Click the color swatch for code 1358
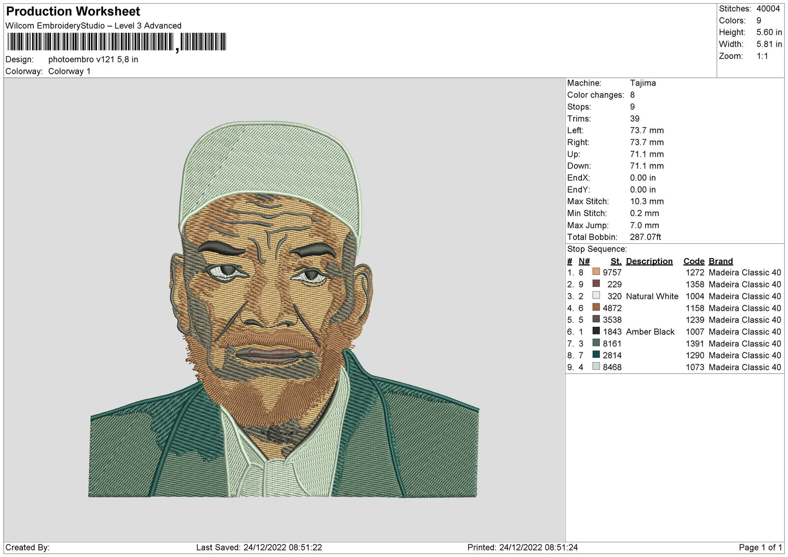This screenshot has height=557, width=788. coord(596,284)
